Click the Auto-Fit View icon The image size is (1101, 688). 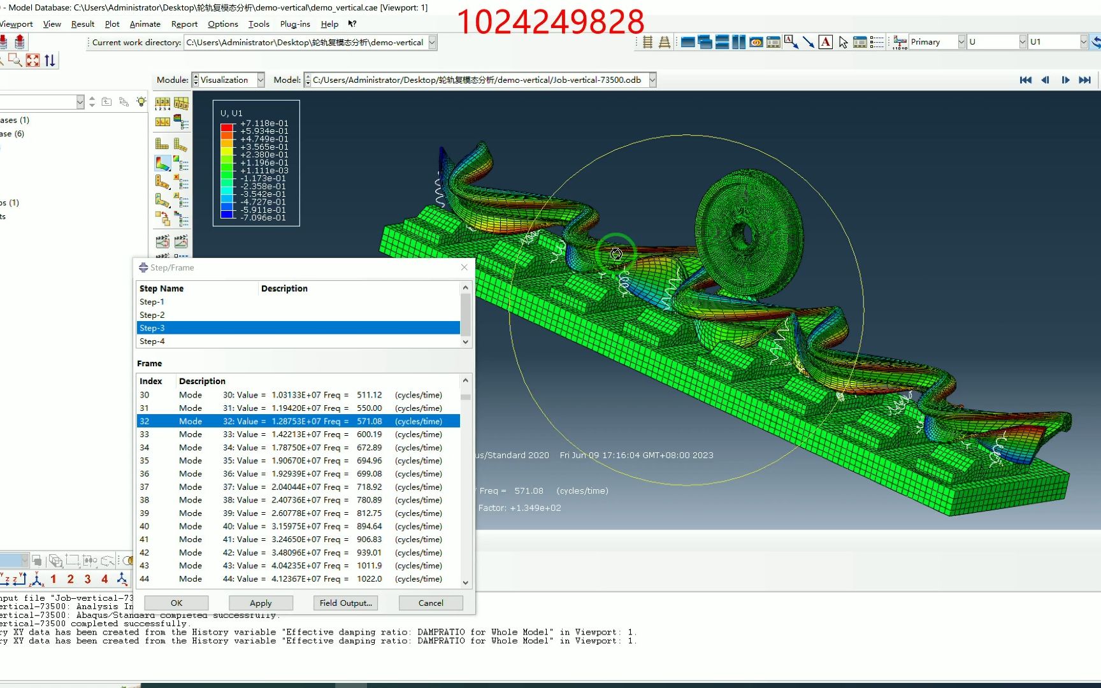point(32,61)
